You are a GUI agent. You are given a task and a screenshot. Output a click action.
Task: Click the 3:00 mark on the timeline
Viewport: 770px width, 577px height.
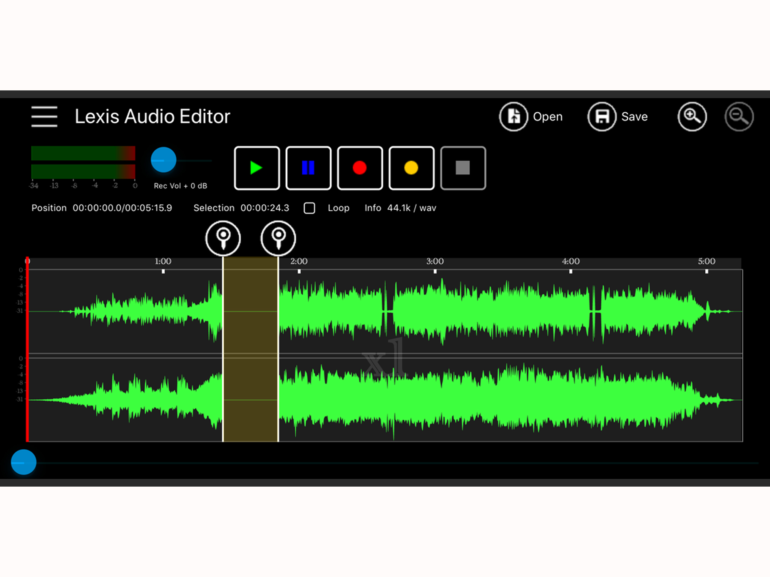point(435,261)
